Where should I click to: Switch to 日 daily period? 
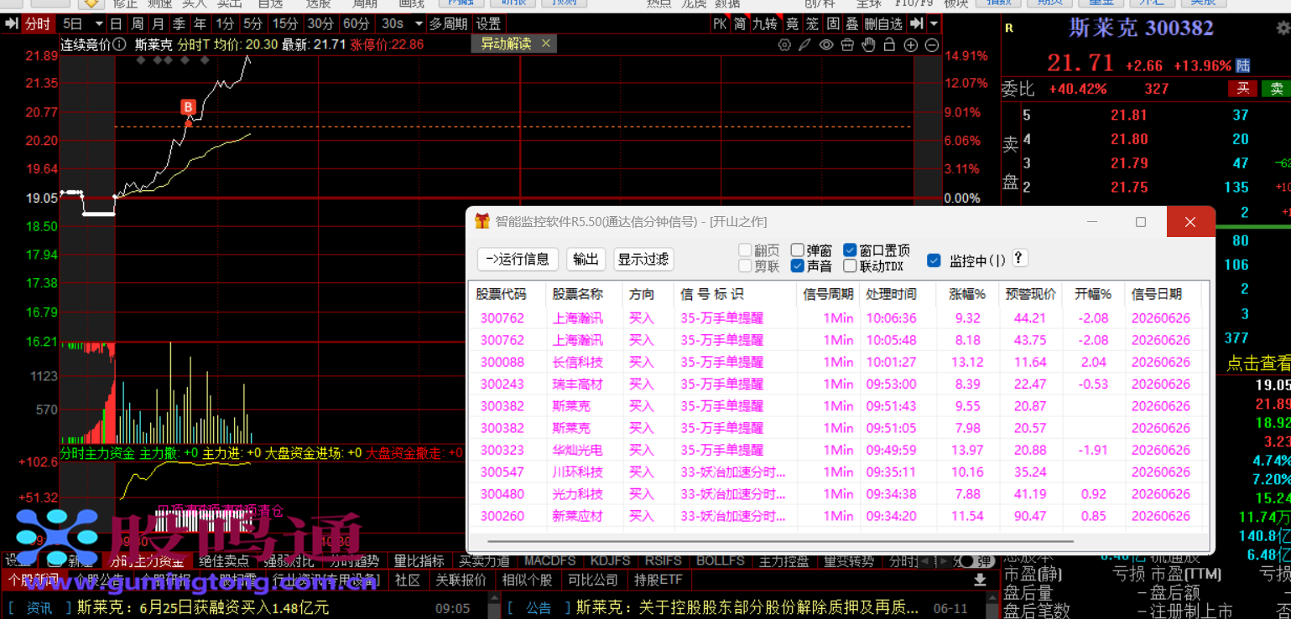[x=116, y=23]
